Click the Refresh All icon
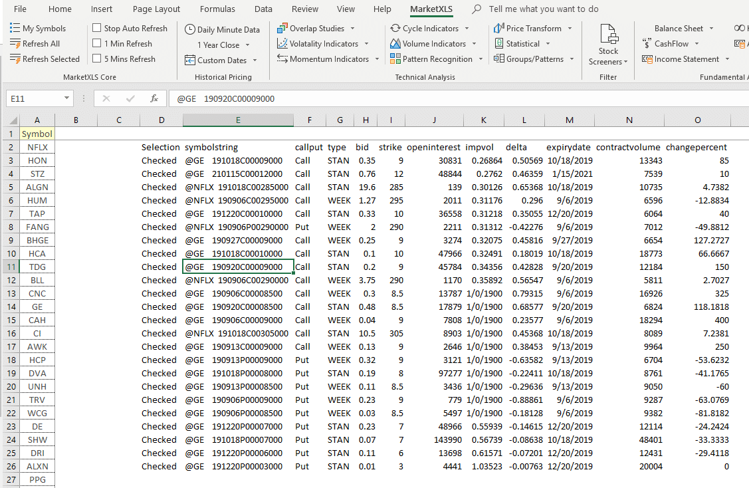Screen dimensions: 749x488 pyautogui.click(x=15, y=43)
